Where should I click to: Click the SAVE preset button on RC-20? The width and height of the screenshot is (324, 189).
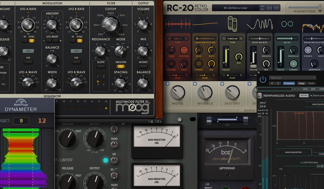(x=277, y=7)
